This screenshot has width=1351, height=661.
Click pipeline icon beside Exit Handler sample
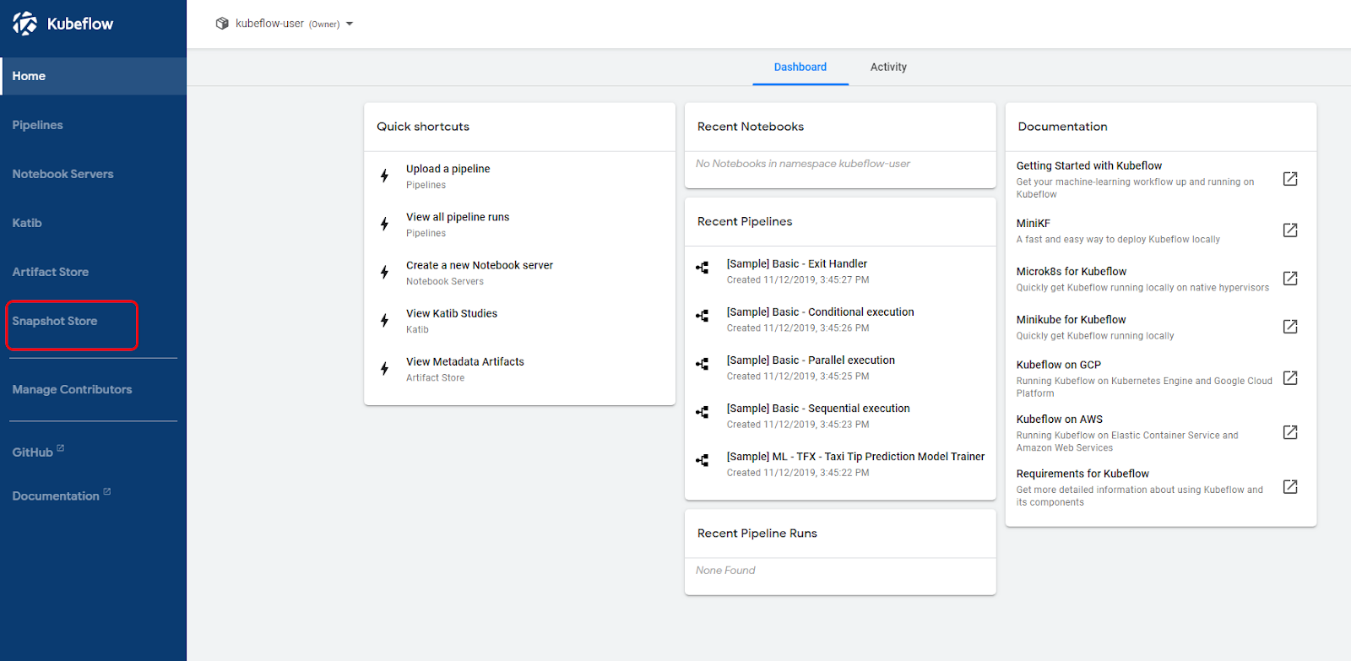click(x=703, y=268)
